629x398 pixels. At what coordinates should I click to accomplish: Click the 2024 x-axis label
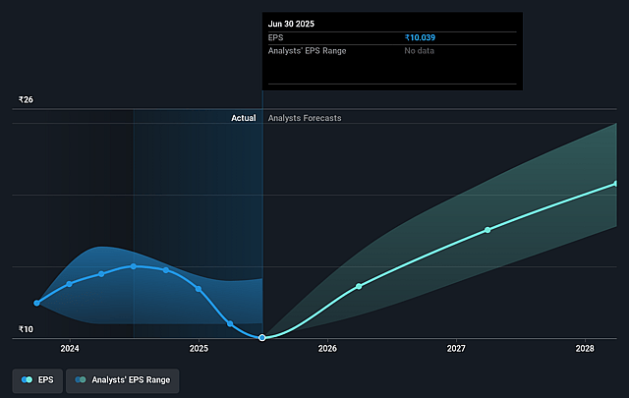(x=70, y=349)
